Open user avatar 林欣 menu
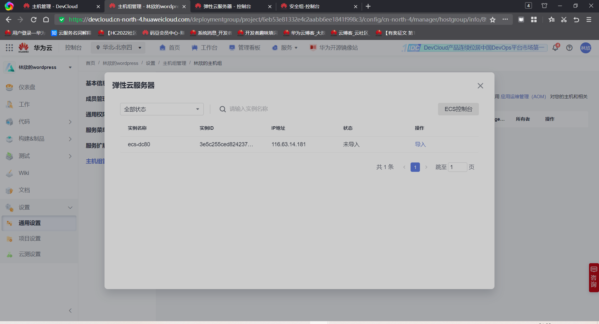 point(586,48)
